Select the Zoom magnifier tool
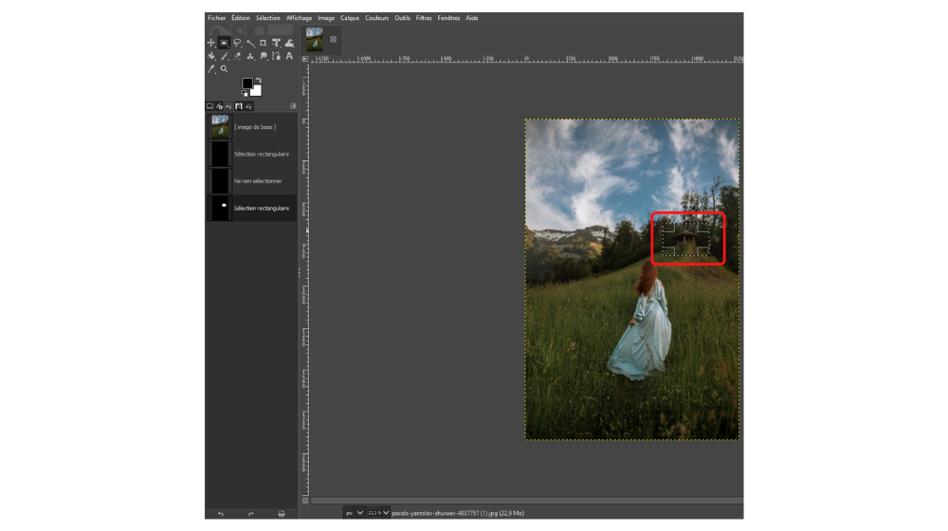The width and height of the screenshot is (948, 531). click(x=225, y=69)
